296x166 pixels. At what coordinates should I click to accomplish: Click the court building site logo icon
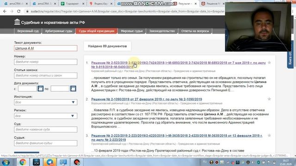(17, 22)
